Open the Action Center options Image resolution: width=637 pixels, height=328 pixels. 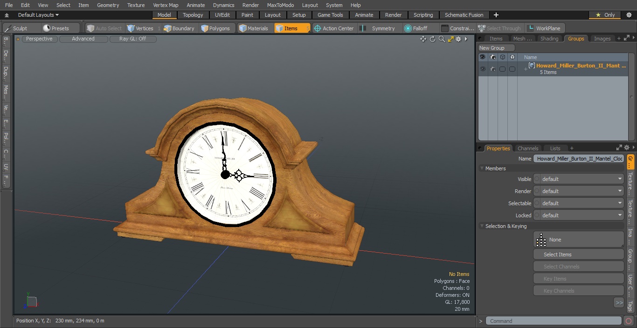(334, 28)
